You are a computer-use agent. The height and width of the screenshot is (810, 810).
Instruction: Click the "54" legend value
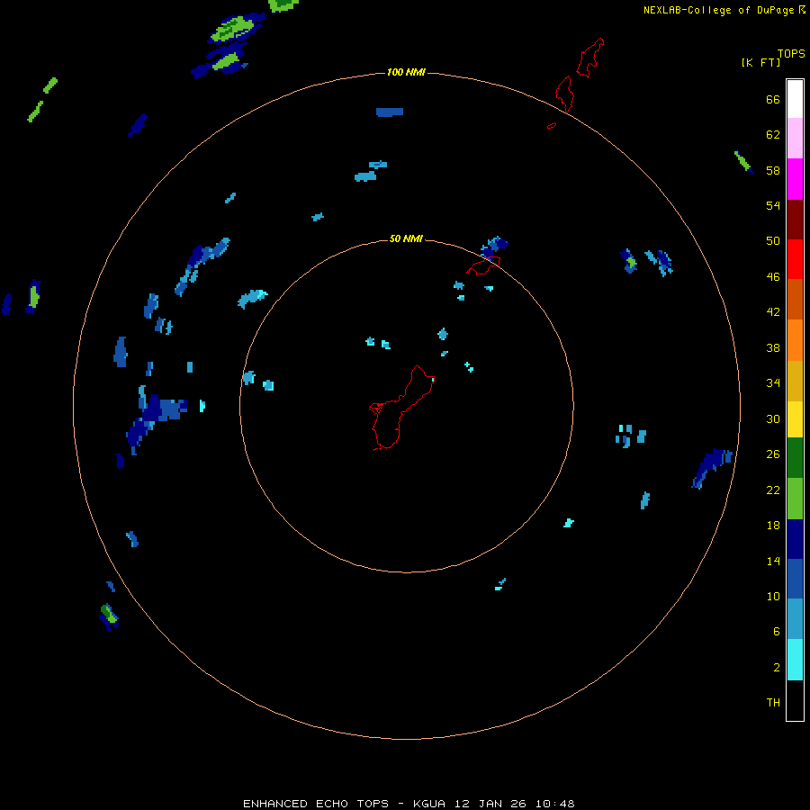click(773, 205)
